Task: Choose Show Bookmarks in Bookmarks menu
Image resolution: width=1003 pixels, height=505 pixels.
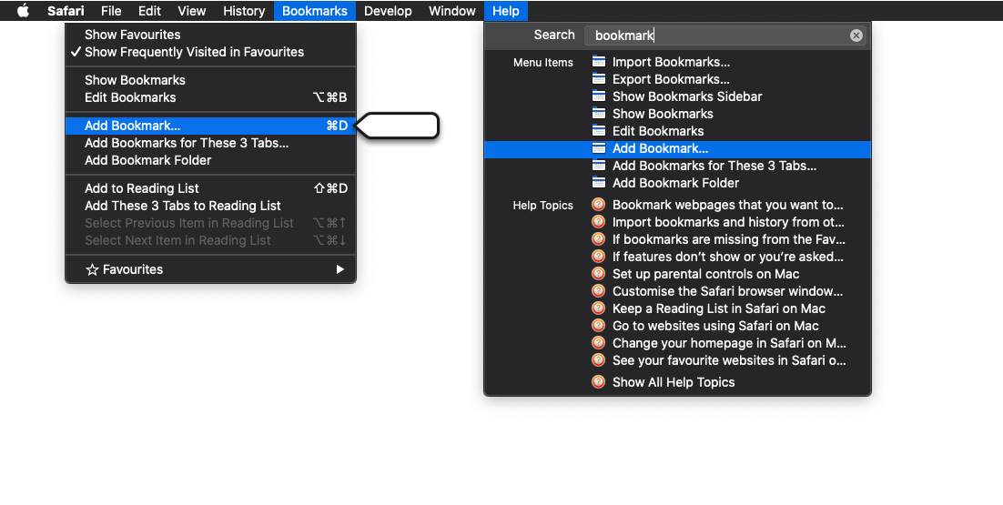Action: tap(210, 80)
